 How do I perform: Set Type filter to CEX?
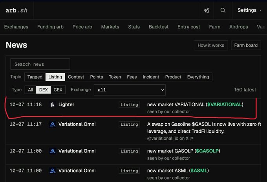coord(58,90)
